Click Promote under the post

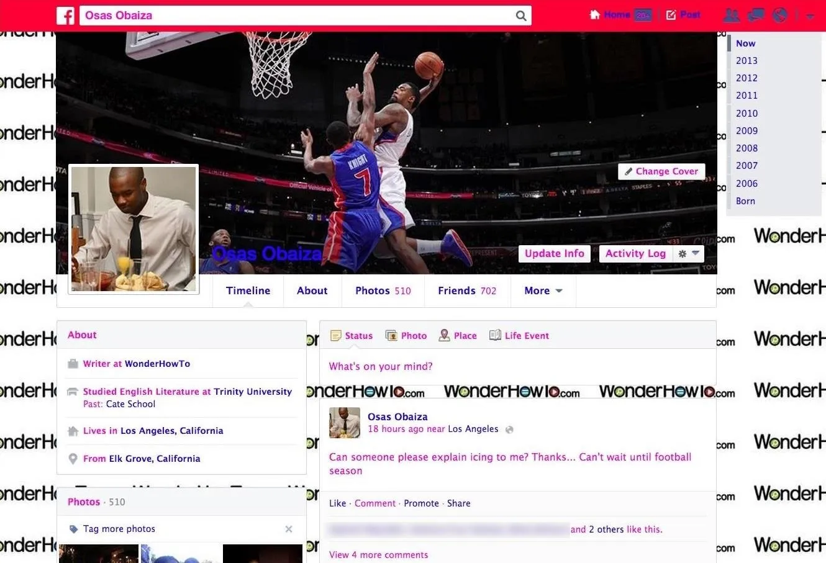[421, 503]
